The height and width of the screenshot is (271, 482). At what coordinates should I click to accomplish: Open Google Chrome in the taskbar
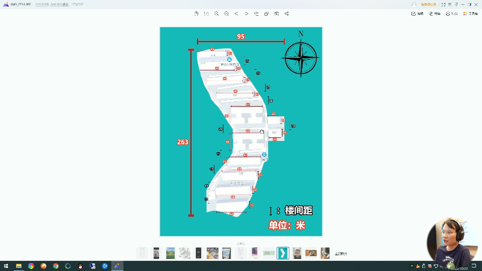55,266
